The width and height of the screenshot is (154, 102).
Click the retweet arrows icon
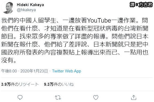(58, 97)
